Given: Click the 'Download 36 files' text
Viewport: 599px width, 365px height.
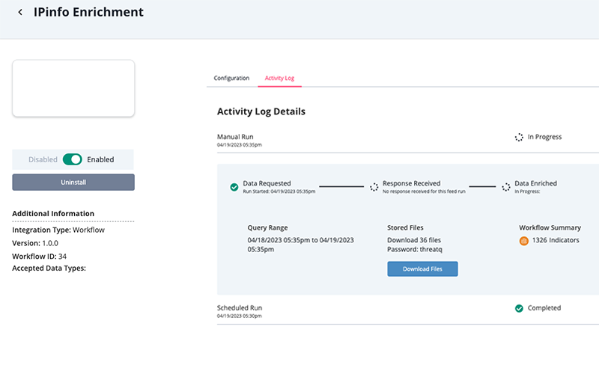Looking at the screenshot, I should tap(414, 240).
